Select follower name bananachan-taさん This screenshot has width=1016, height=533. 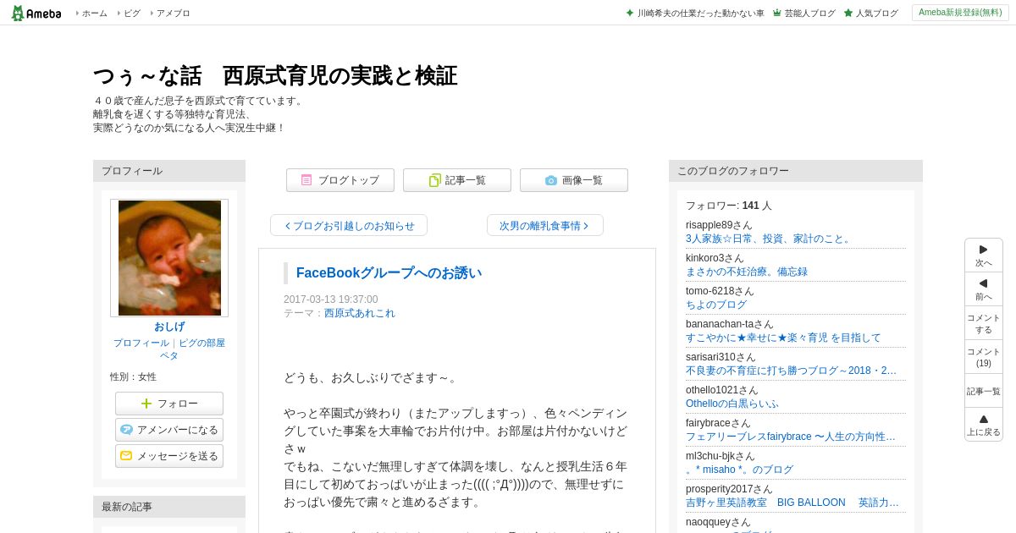(x=730, y=324)
